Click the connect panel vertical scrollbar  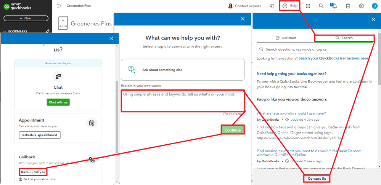tap(117, 117)
